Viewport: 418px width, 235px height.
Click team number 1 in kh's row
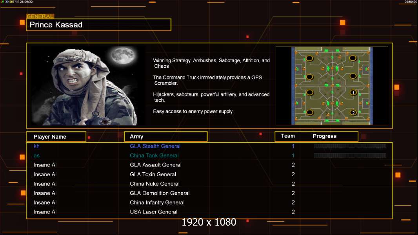(293, 146)
